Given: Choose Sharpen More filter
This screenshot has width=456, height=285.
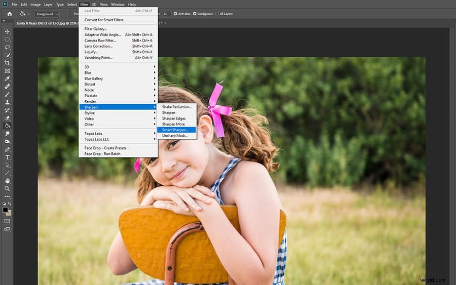Looking at the screenshot, I should click(x=176, y=124).
